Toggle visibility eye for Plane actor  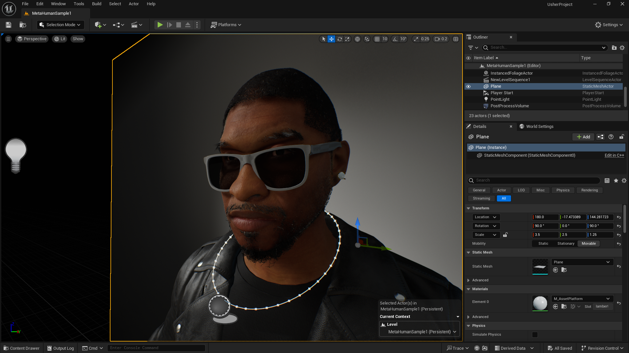click(x=468, y=86)
